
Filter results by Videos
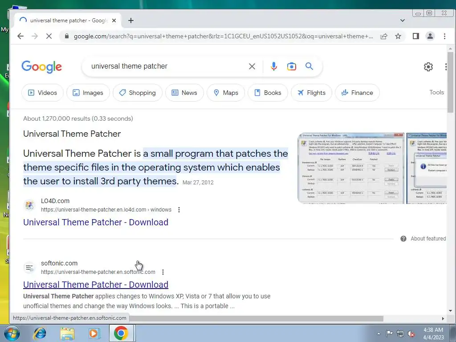[42, 93]
